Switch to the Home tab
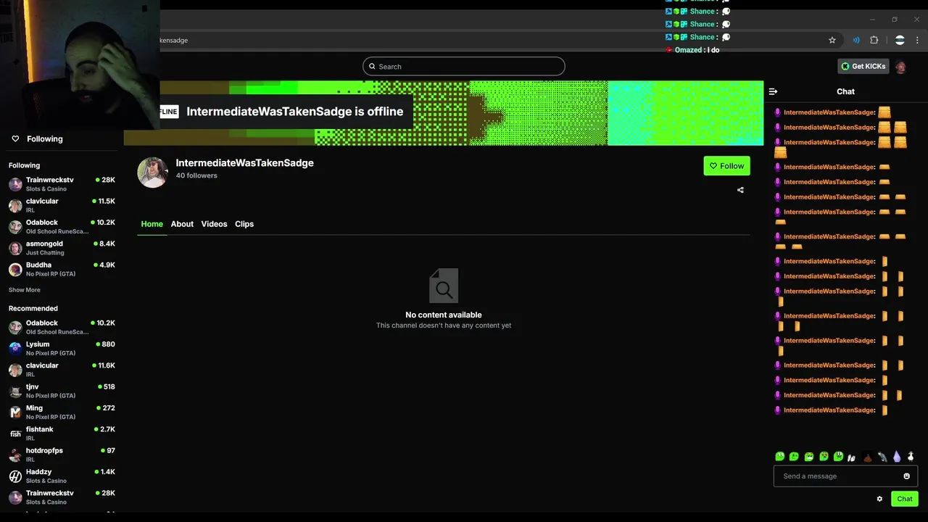Image resolution: width=928 pixels, height=522 pixels. coord(152,224)
